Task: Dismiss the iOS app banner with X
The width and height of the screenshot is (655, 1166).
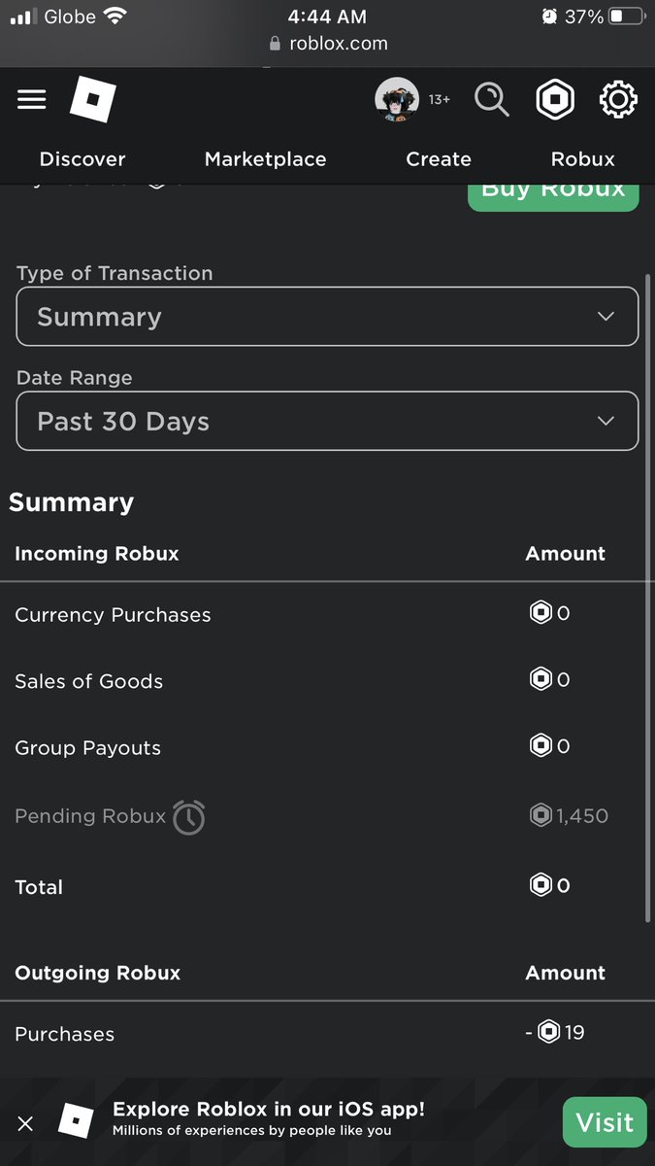Action: pyautogui.click(x=25, y=1124)
